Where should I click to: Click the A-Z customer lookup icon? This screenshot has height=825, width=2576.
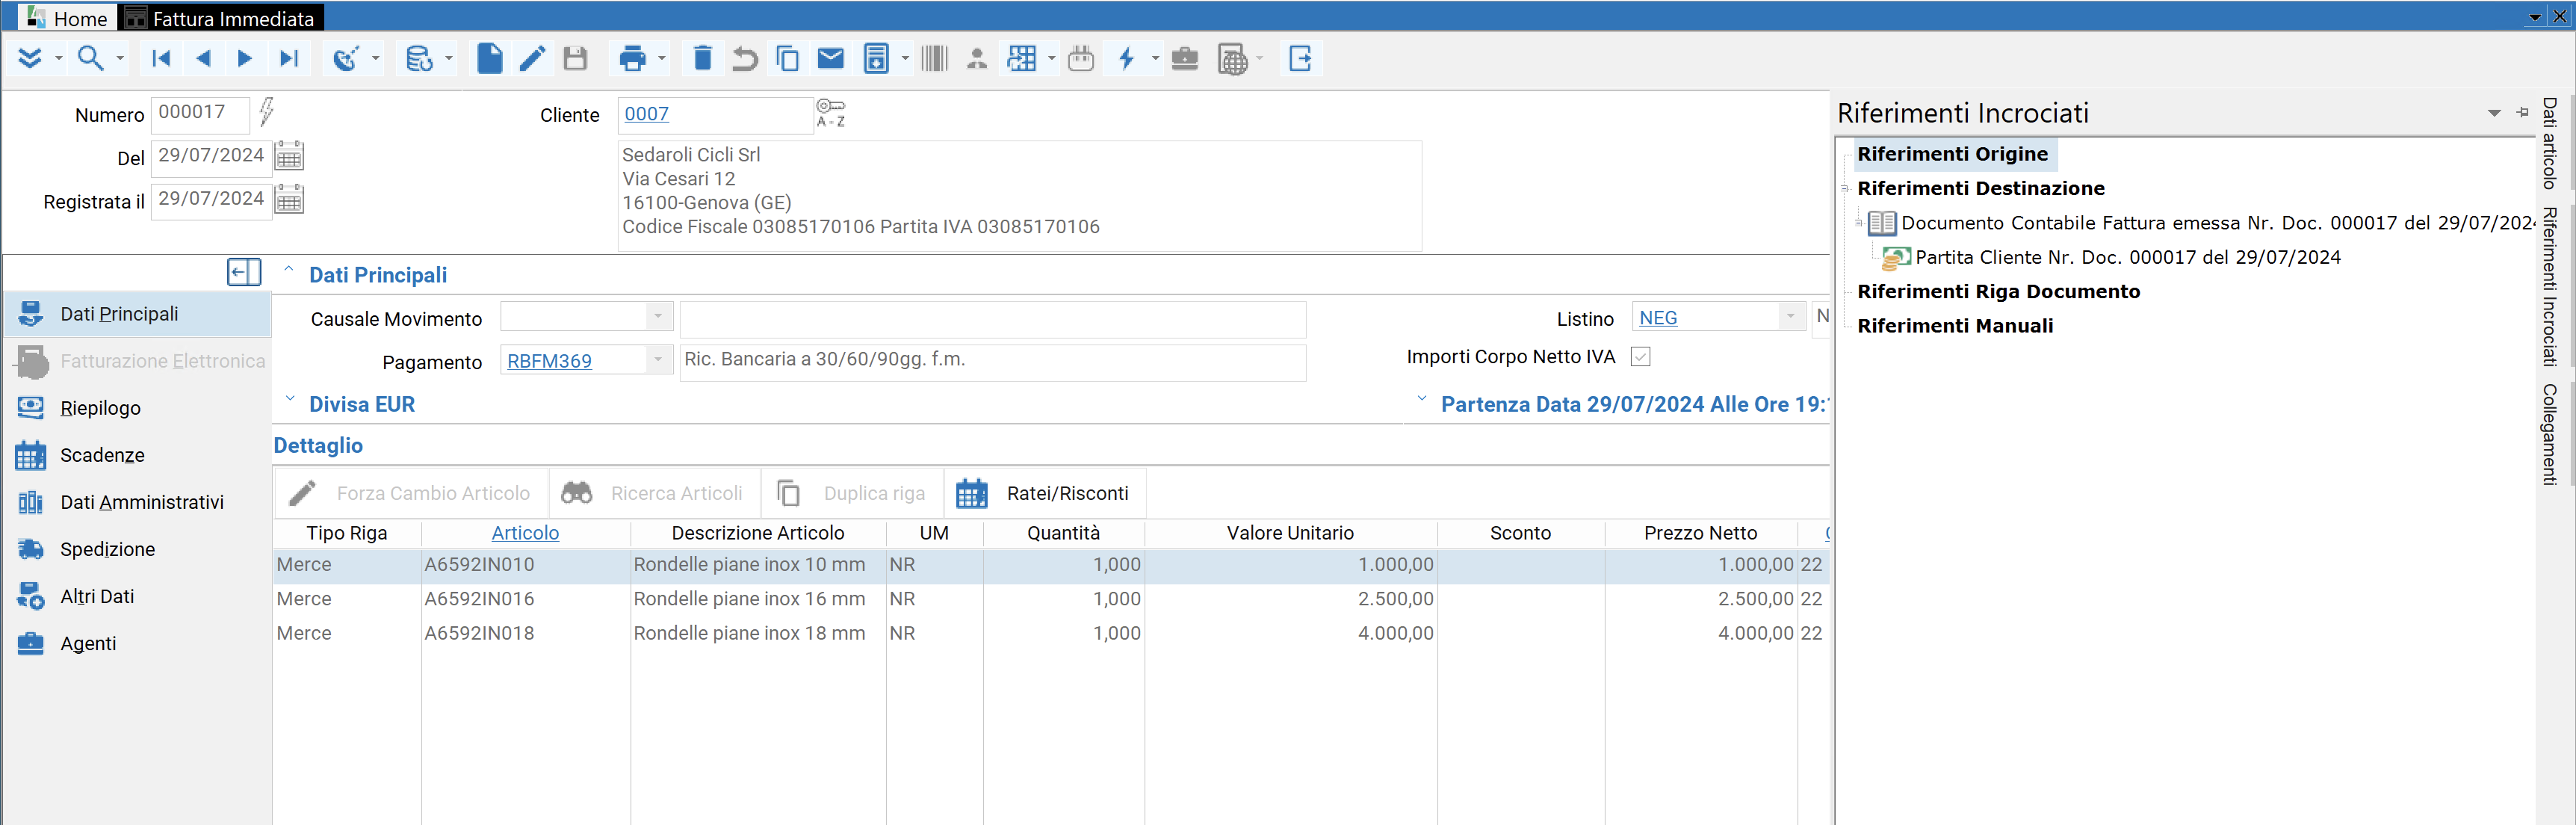[x=831, y=113]
